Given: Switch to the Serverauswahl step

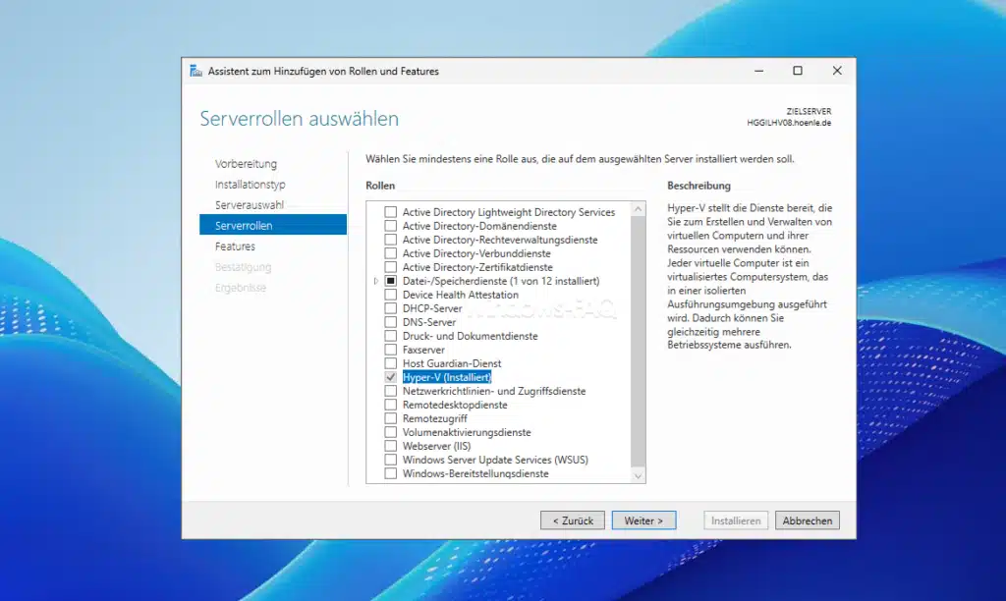Looking at the screenshot, I should pyautogui.click(x=249, y=204).
